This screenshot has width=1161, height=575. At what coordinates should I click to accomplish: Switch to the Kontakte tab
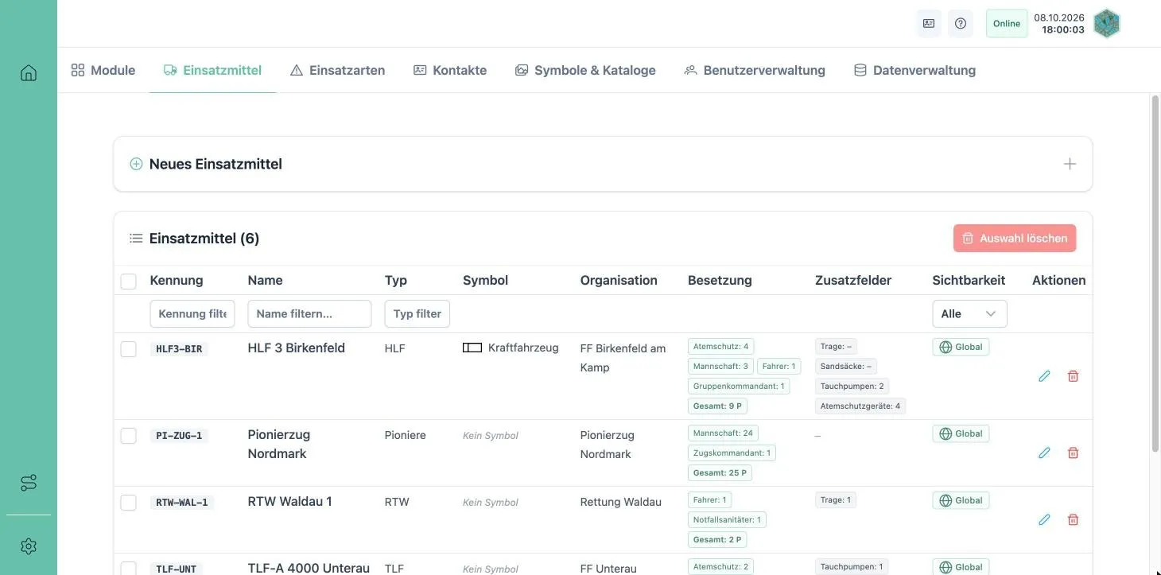pyautogui.click(x=450, y=70)
